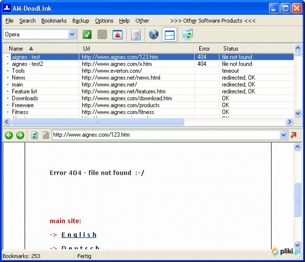Viewport: 305px width, 262px height.
Task: Select the 'Freeware' bookmark row
Action: pyautogui.click(x=148, y=105)
